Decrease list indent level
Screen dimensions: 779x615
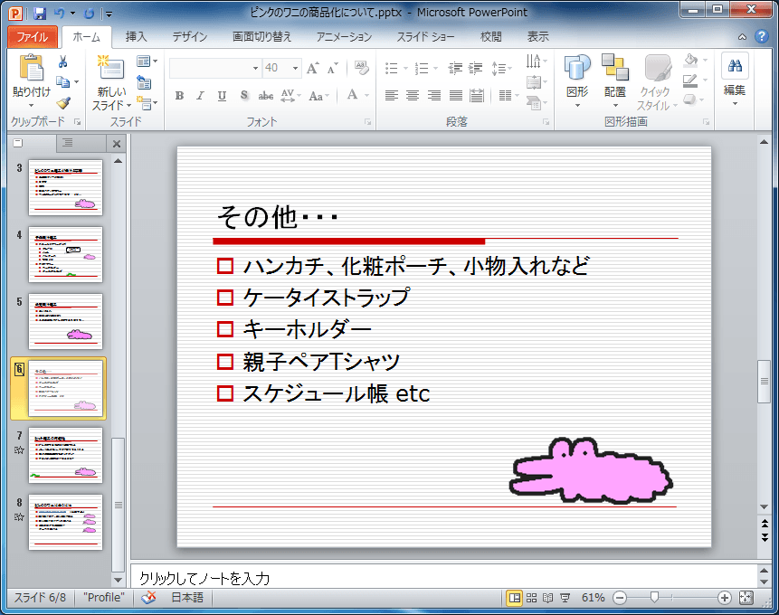455,68
